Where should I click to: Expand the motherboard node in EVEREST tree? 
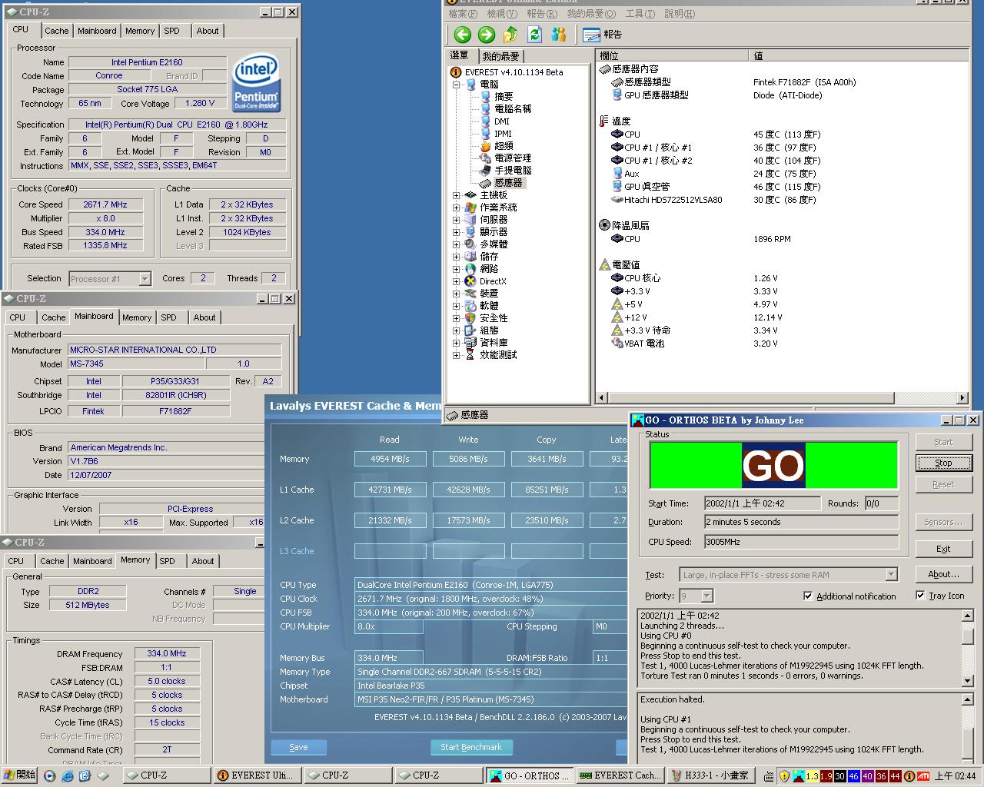pyautogui.click(x=457, y=195)
